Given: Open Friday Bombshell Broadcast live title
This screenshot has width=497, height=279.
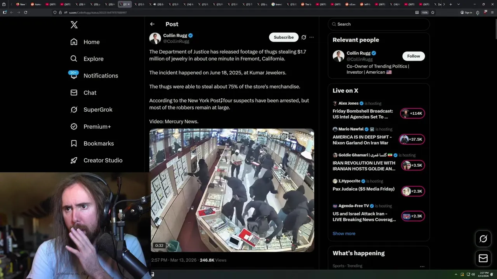Looking at the screenshot, I should pos(363,114).
